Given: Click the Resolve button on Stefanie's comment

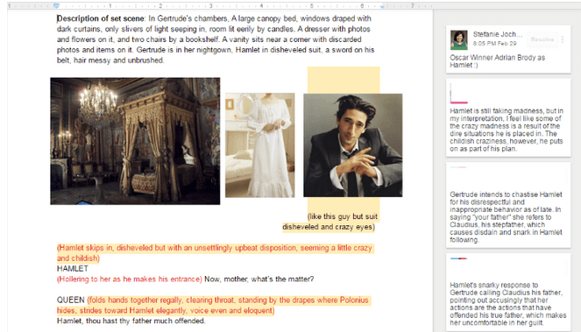Looking at the screenshot, I should click(x=542, y=39).
